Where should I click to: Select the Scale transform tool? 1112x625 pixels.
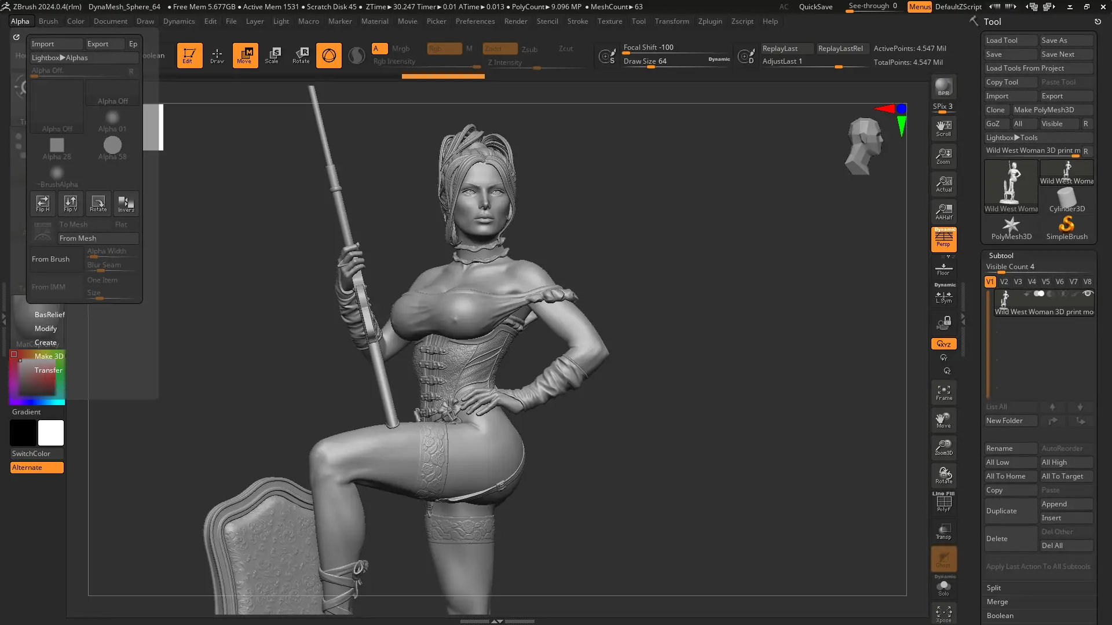(x=273, y=55)
